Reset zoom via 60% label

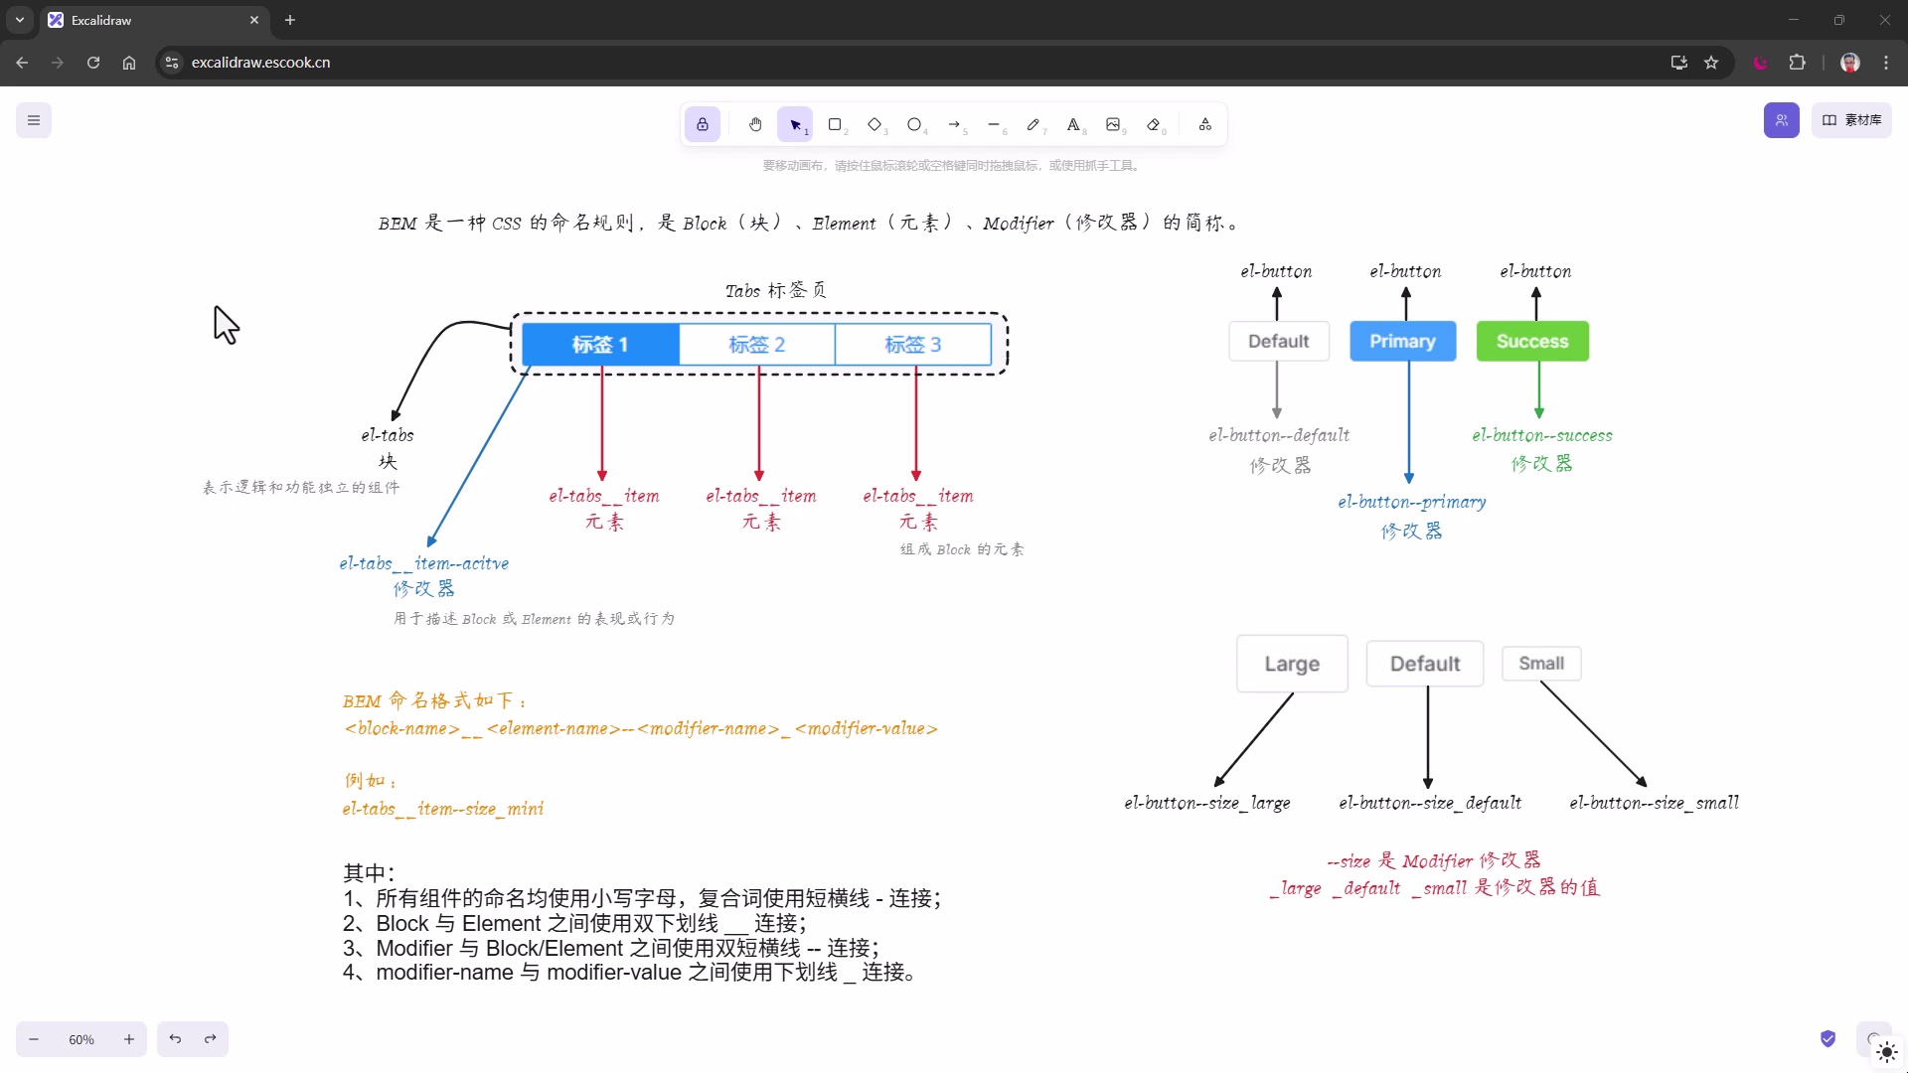(81, 1039)
